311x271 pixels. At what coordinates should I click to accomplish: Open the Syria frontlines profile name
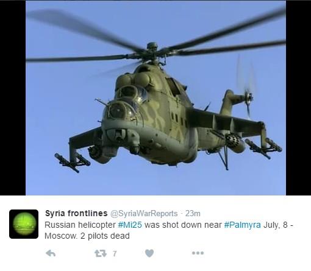click(x=76, y=213)
